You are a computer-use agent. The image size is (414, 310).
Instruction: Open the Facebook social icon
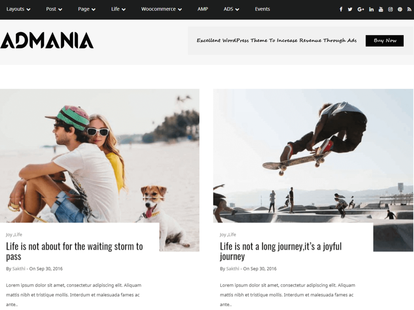[341, 9]
